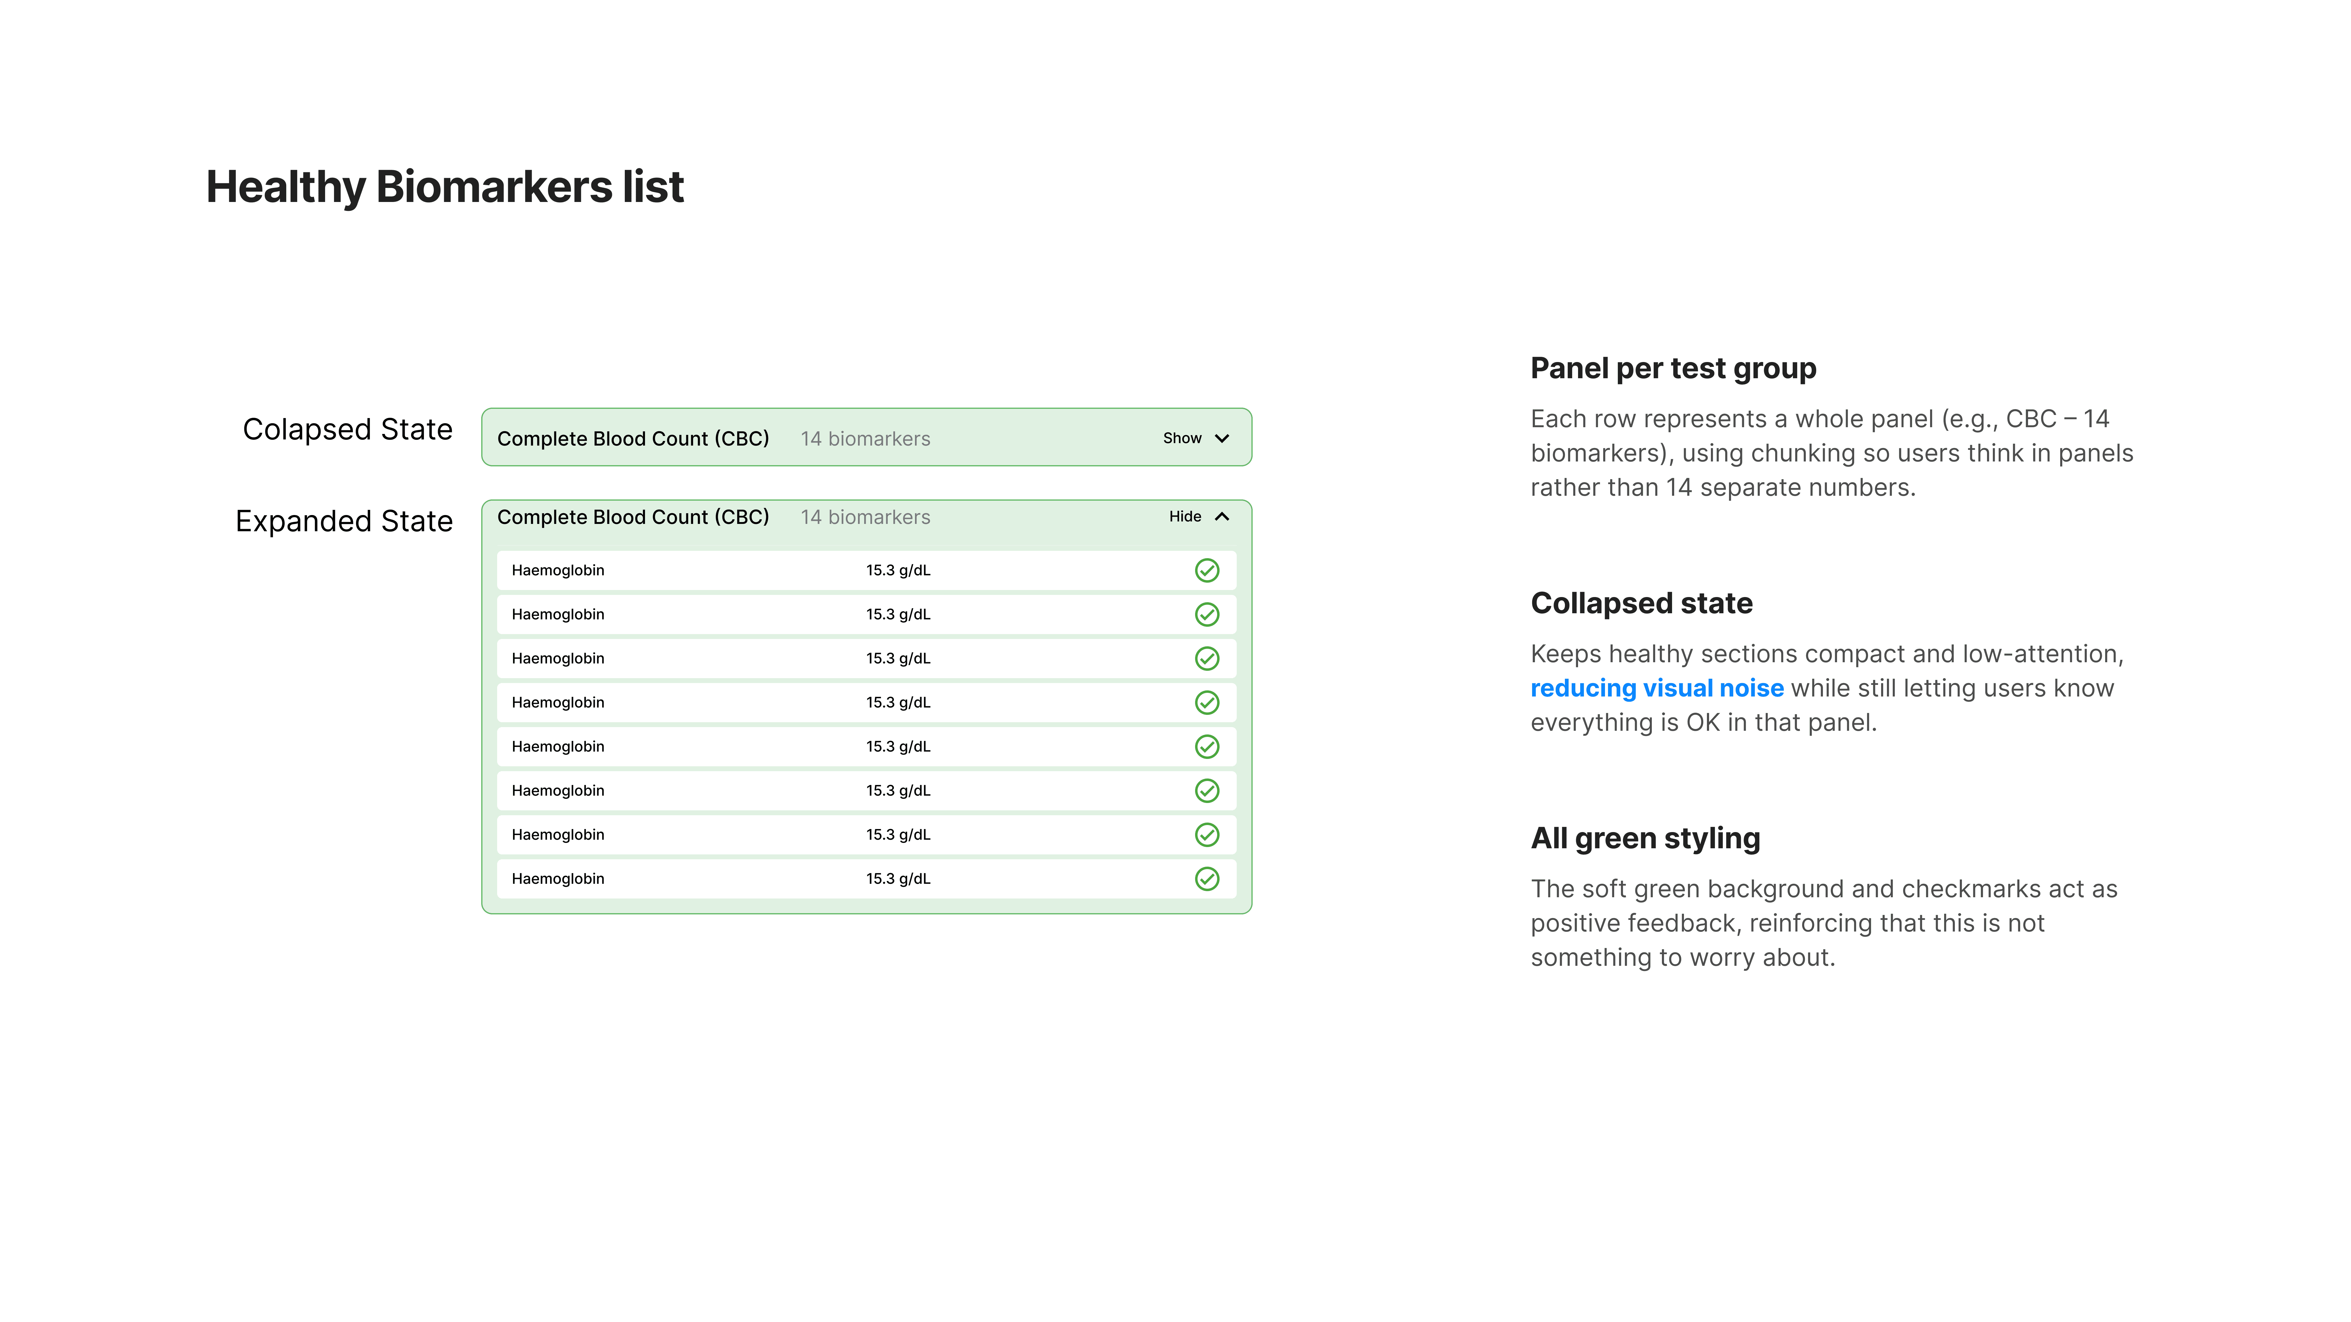Viewport: 2351px width, 1322px height.
Task: Click the seventh Haemoglobin row's green checkmark icon
Action: click(1206, 835)
